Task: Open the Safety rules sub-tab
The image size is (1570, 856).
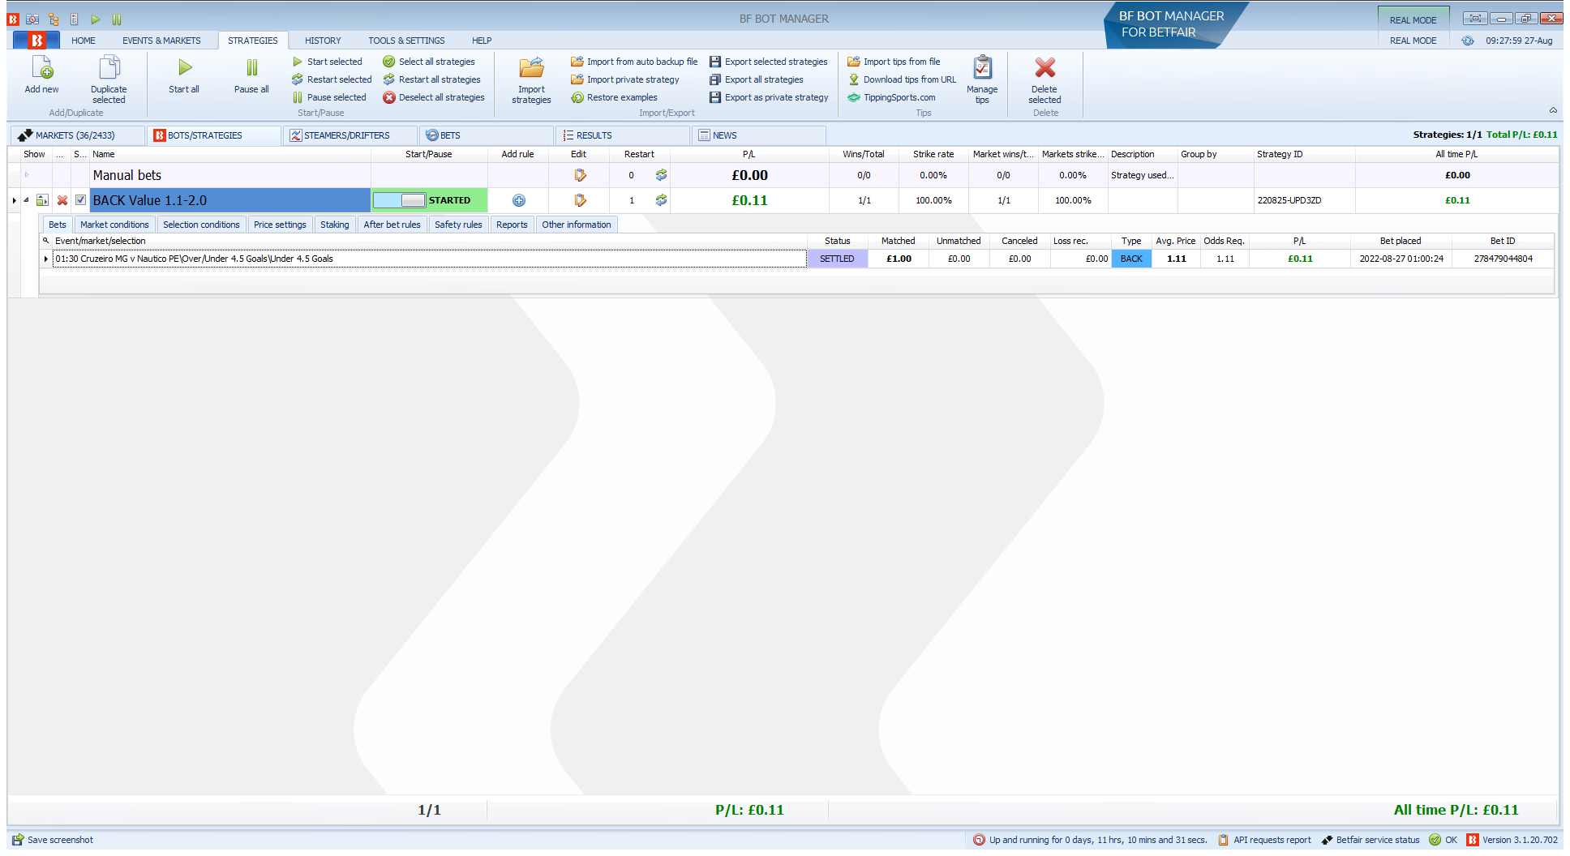Action: [x=458, y=225]
